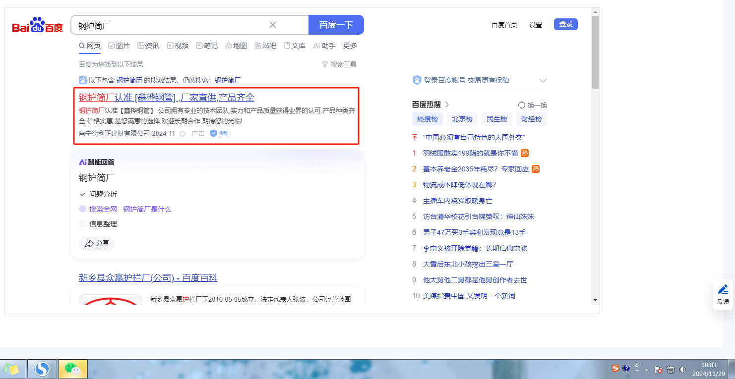Open the ad info dropdown arrow next to 广告
The image size is (735, 379).
[x=183, y=134]
